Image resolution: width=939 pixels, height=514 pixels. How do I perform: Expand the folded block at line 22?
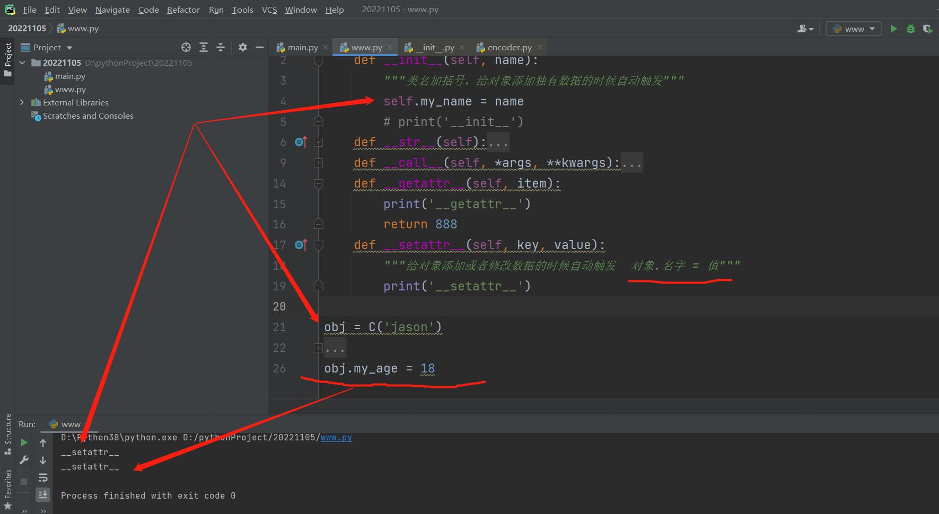click(319, 348)
